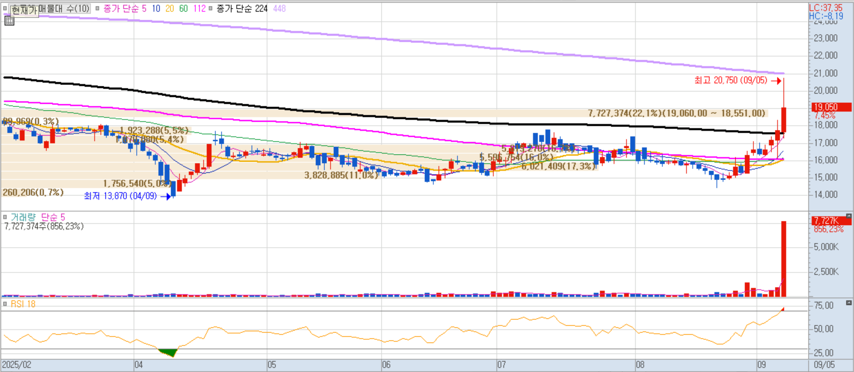854x372 pixels.
Task: Click the 06 month axis label
Action: (x=386, y=365)
